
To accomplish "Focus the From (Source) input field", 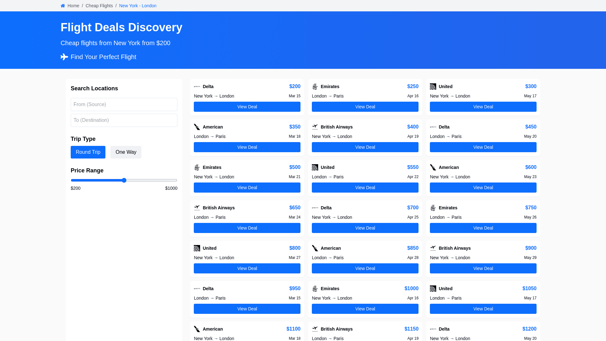I will pyautogui.click(x=124, y=105).
